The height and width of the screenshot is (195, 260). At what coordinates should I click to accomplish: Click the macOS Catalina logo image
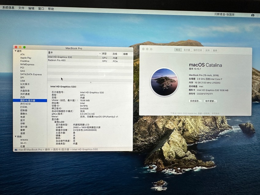tap(164, 82)
